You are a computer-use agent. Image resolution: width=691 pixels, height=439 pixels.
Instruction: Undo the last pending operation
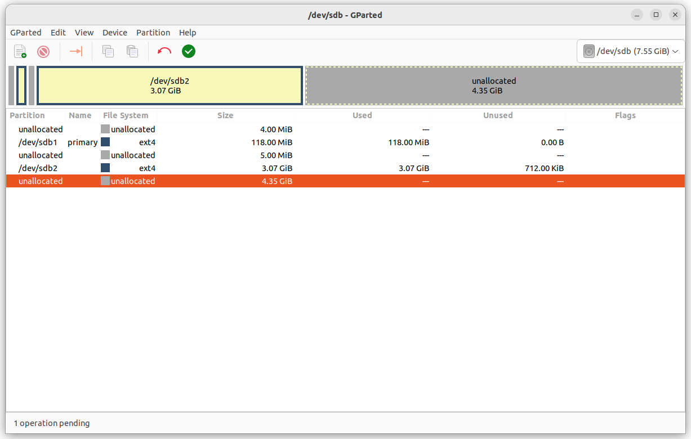pyautogui.click(x=164, y=51)
